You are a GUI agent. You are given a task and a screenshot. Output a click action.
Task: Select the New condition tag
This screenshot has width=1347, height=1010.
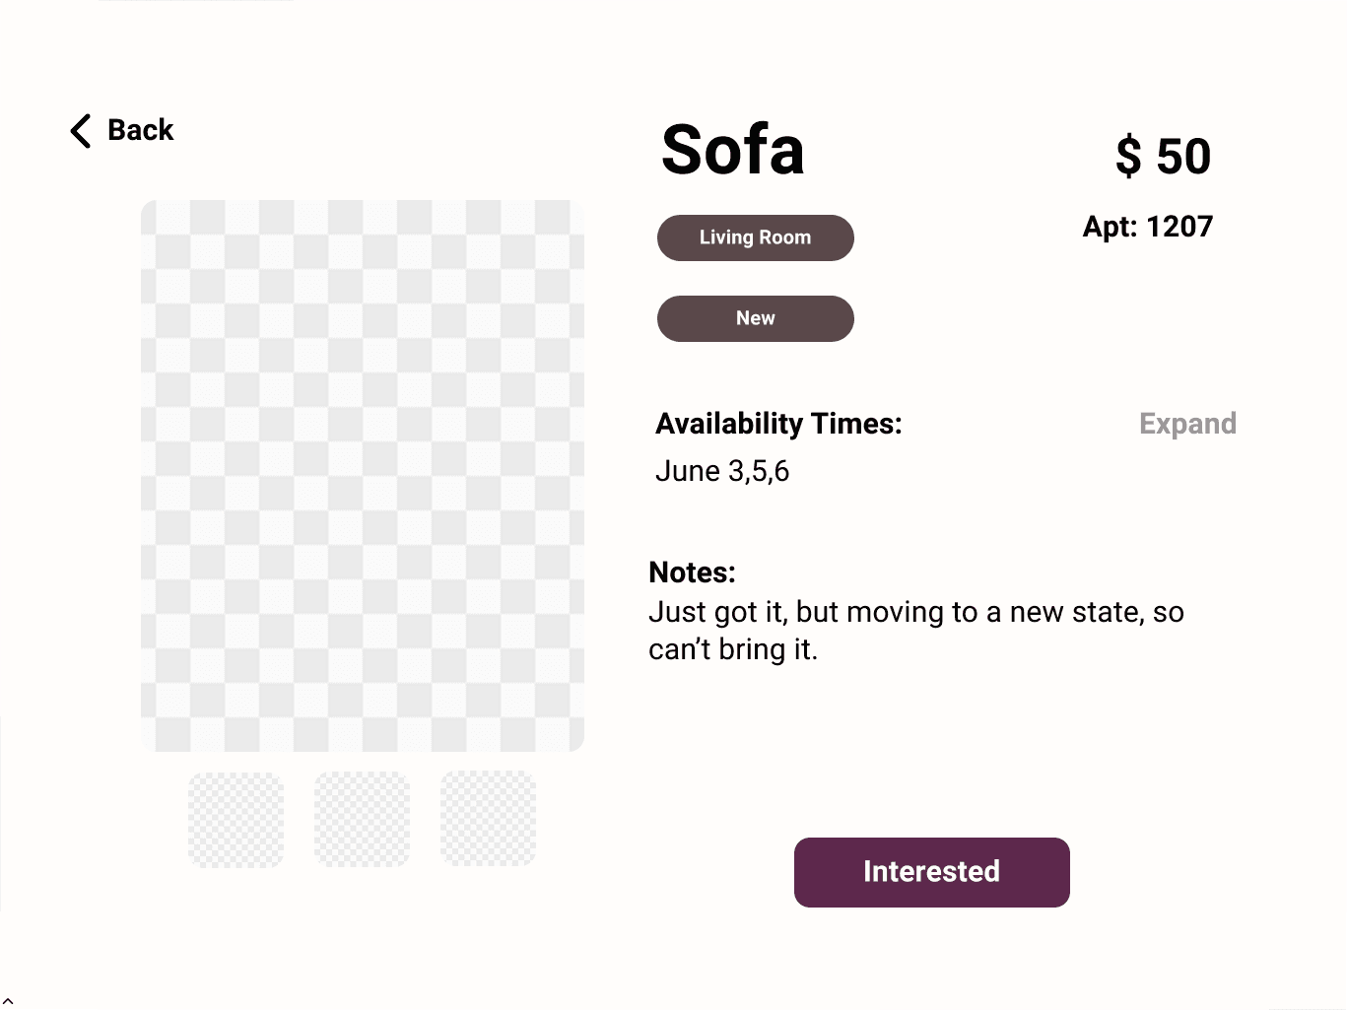tap(756, 318)
